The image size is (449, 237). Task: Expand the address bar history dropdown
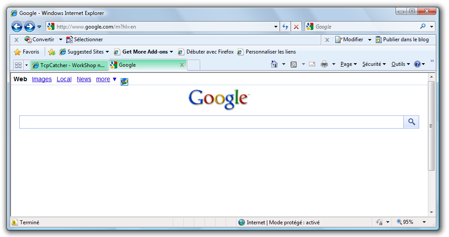pyautogui.click(x=276, y=27)
